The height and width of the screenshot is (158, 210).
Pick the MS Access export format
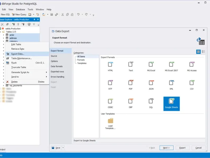[192, 67]
